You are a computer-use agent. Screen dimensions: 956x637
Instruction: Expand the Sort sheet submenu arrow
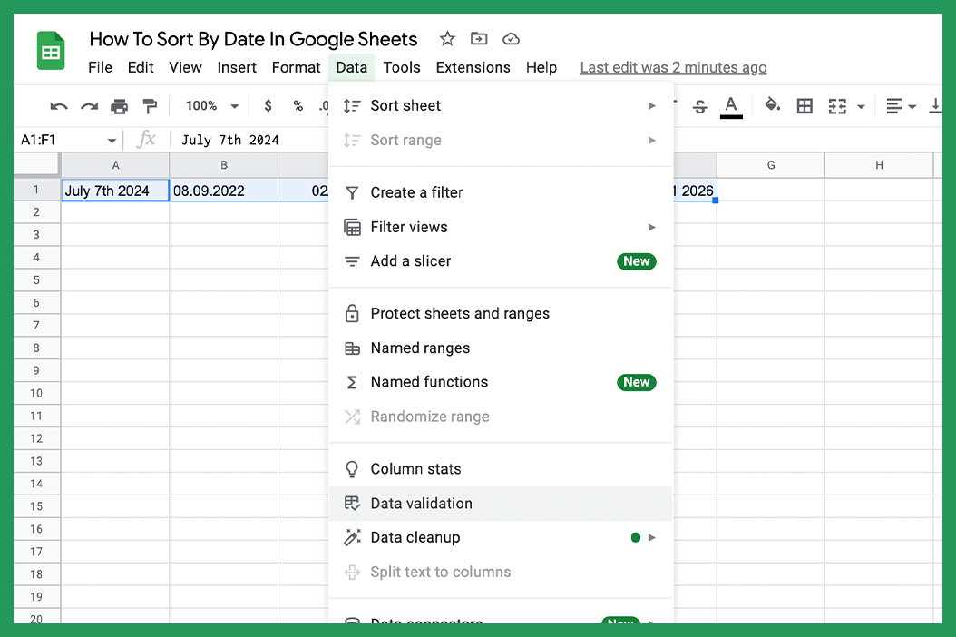[x=652, y=105]
